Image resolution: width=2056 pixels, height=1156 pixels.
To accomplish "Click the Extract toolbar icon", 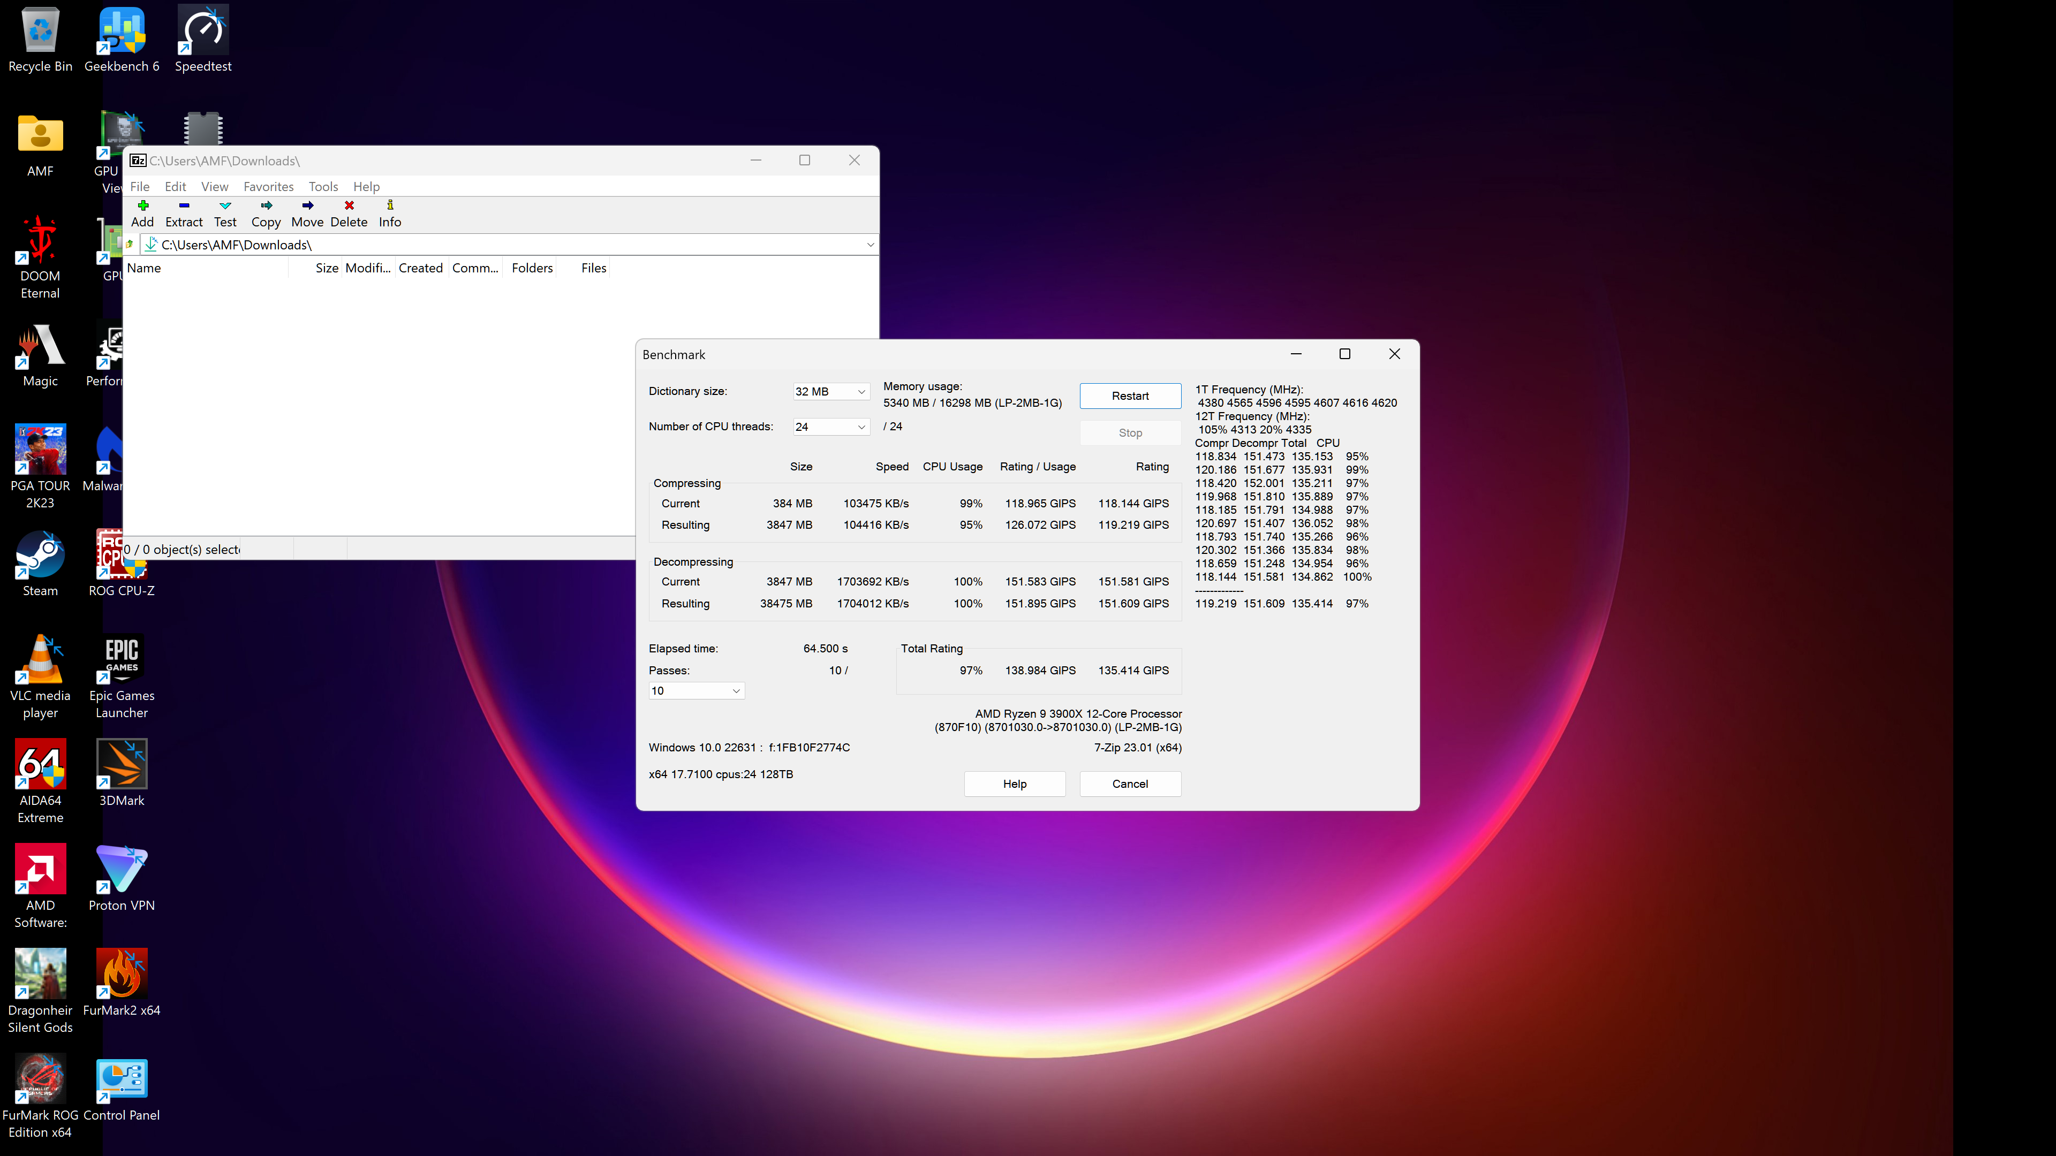I will [x=184, y=213].
